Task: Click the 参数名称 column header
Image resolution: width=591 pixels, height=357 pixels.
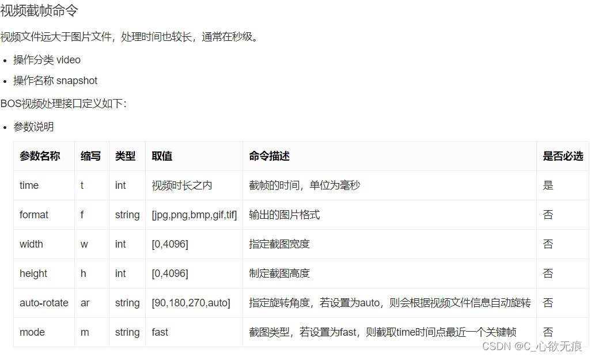Action: (x=40, y=156)
